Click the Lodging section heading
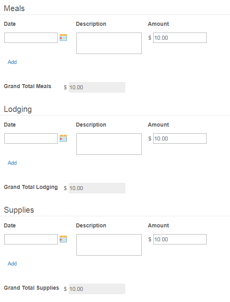 [x=18, y=109]
